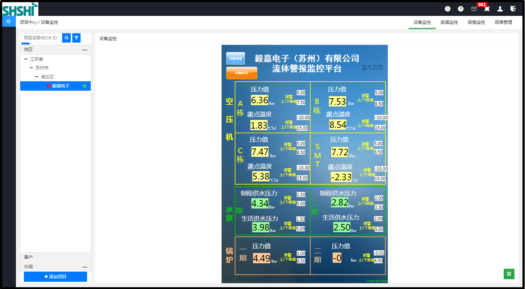Click the red alert icon beside 毅嘉电子
The height and width of the screenshot is (289, 525).
49,86
